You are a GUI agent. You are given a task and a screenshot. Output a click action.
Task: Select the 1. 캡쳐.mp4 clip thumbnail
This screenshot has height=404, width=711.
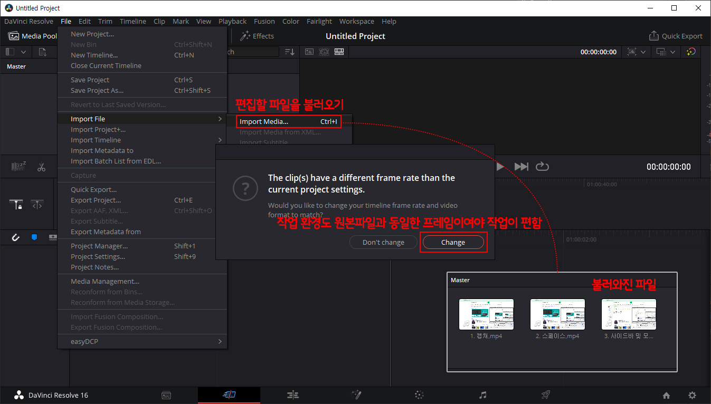tap(486, 314)
